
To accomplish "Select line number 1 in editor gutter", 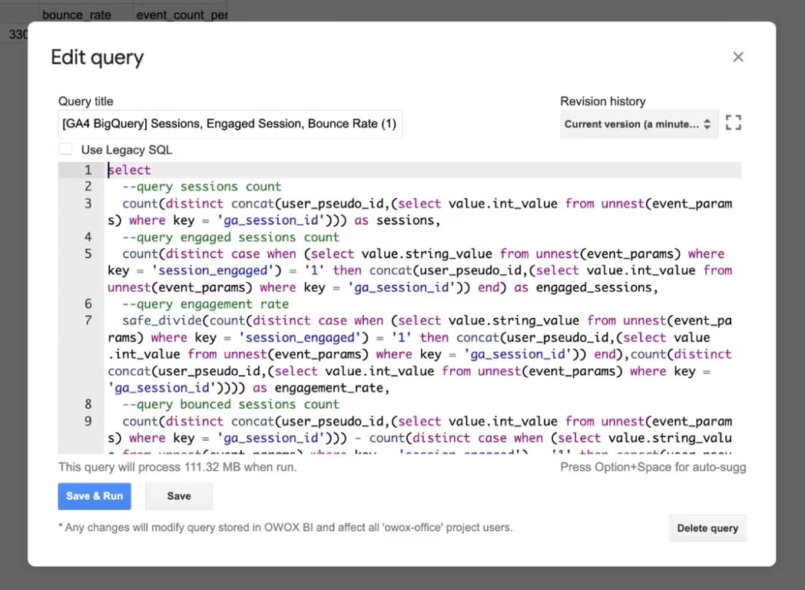I will click(x=88, y=170).
